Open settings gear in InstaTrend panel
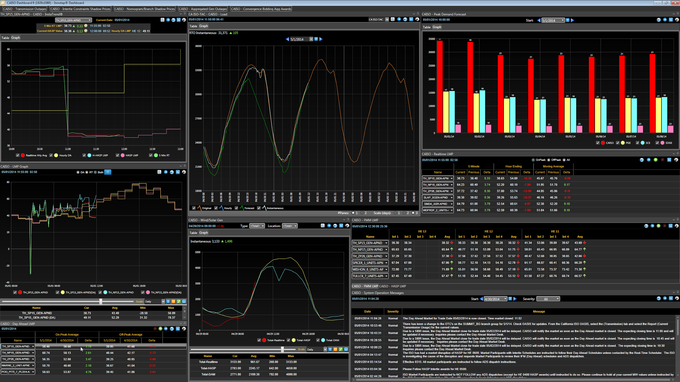680x382 pixels. [x=184, y=20]
